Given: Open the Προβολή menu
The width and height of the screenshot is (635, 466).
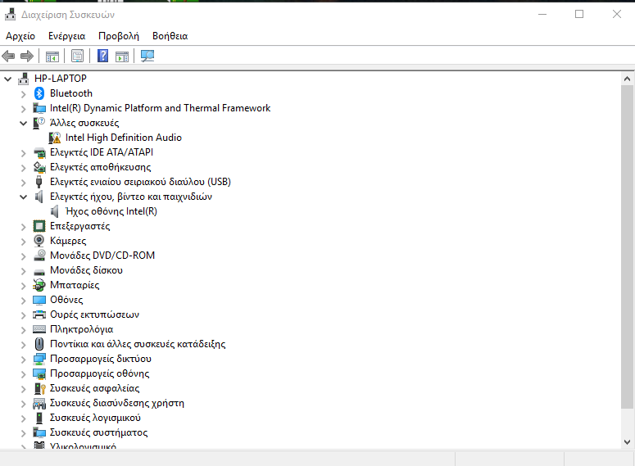Looking at the screenshot, I should pyautogui.click(x=119, y=36).
